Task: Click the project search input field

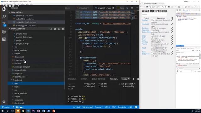Action: click(x=154, y=14)
